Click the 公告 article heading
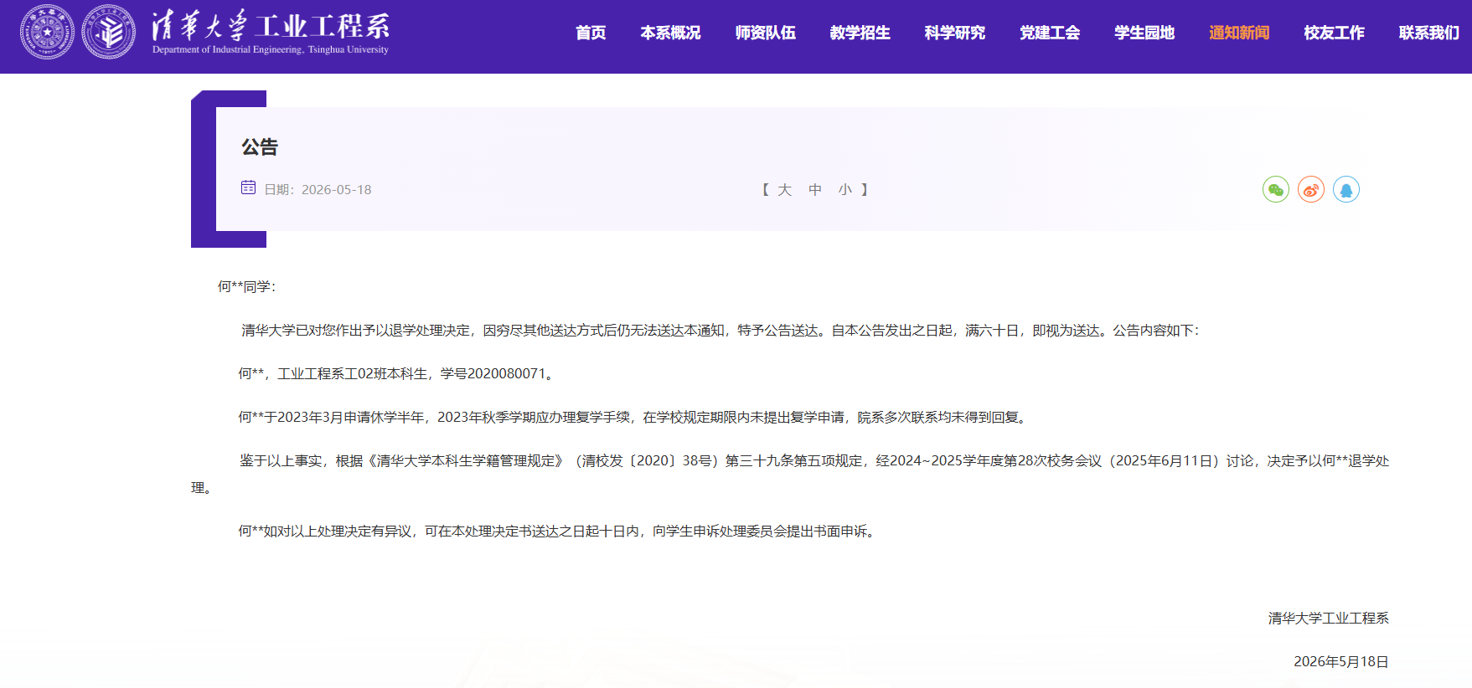 tap(260, 147)
